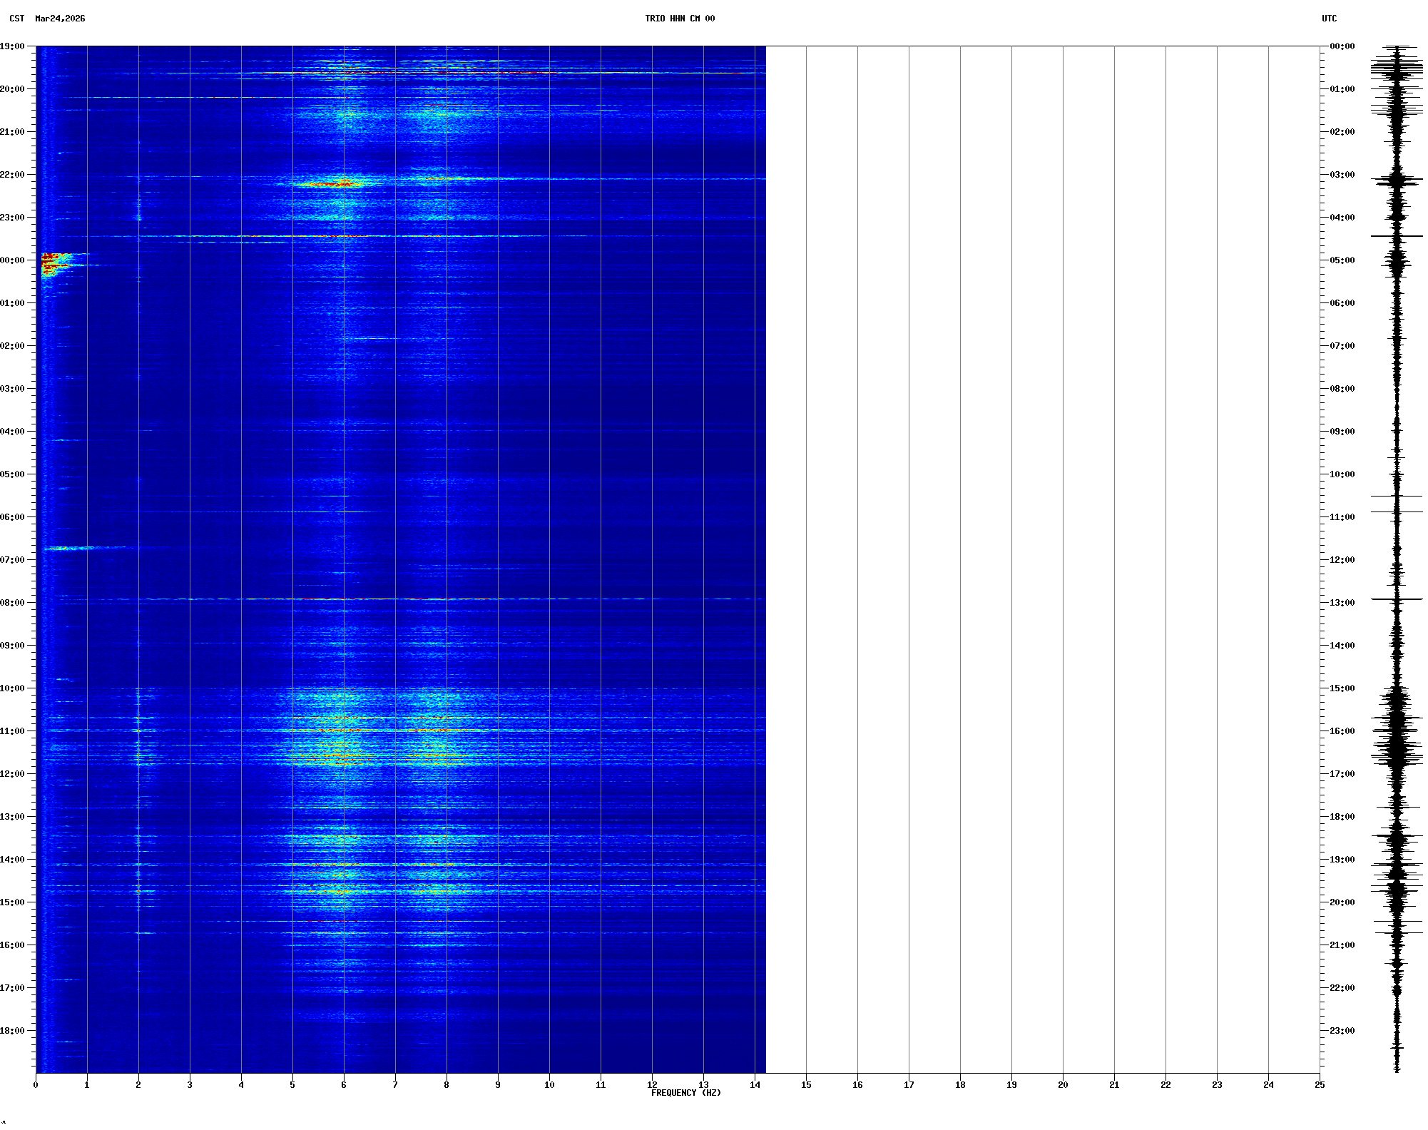Viewport: 1428px width, 1130px height.
Task: Click the 20 Hz frequency axis label
Action: [x=1063, y=1085]
